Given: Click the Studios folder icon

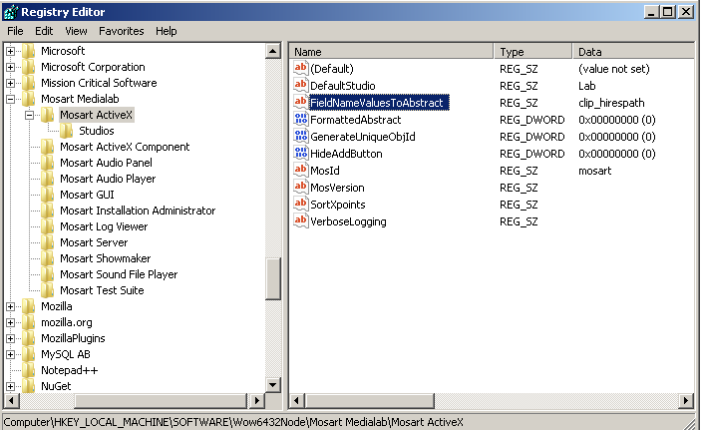Looking at the screenshot, I should pyautogui.click(x=67, y=131).
